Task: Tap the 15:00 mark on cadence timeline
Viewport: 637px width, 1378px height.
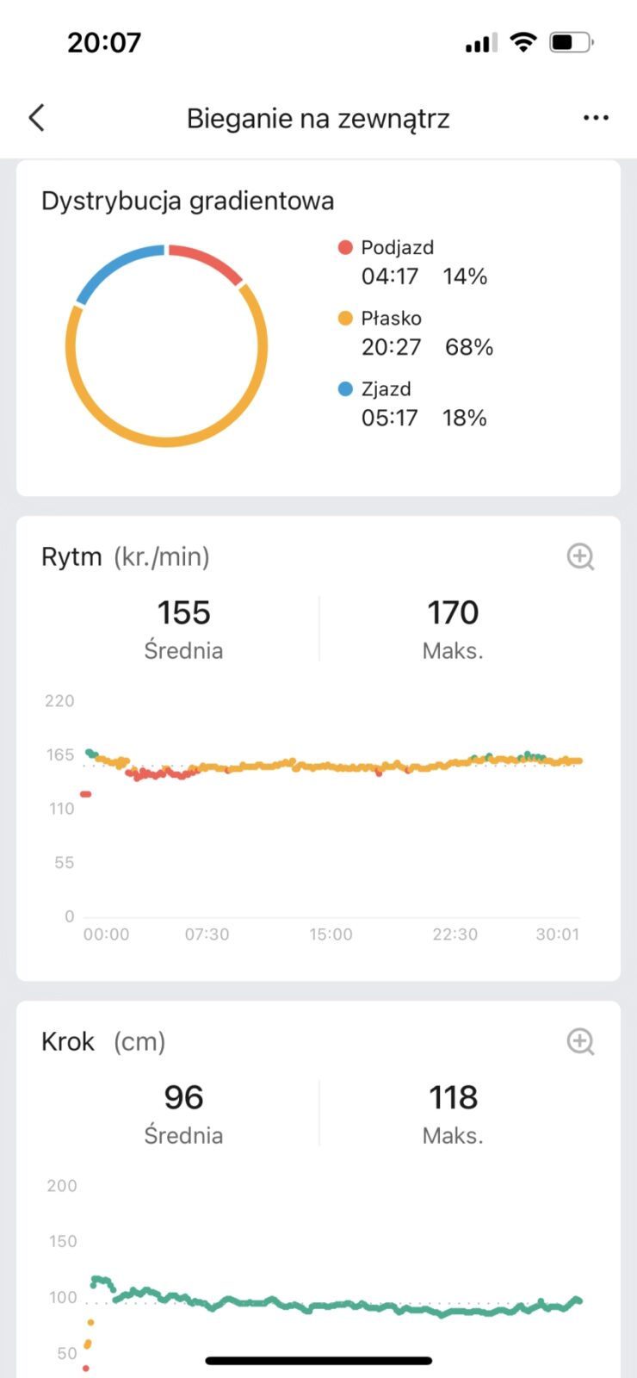Action: [331, 934]
